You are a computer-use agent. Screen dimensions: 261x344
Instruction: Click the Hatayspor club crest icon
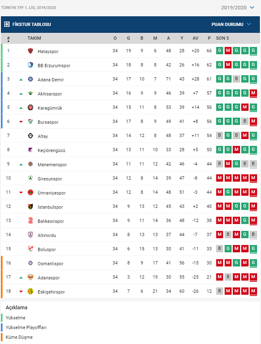(x=30, y=51)
